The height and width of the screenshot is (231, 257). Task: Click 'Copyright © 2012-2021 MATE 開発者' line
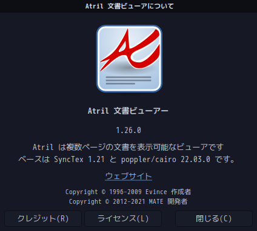[128, 201]
